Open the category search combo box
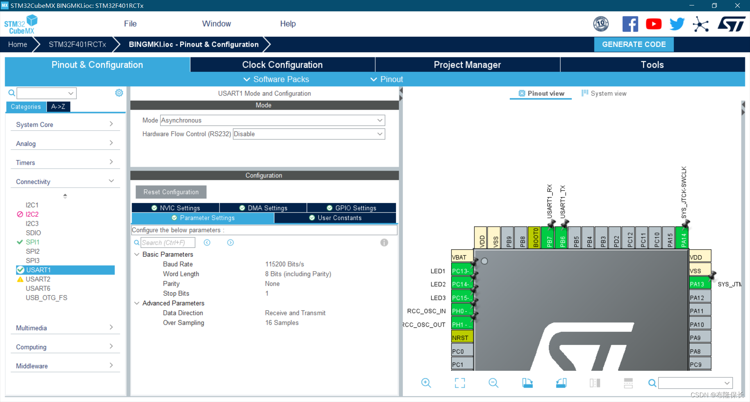The width and height of the screenshot is (750, 402). (46, 93)
